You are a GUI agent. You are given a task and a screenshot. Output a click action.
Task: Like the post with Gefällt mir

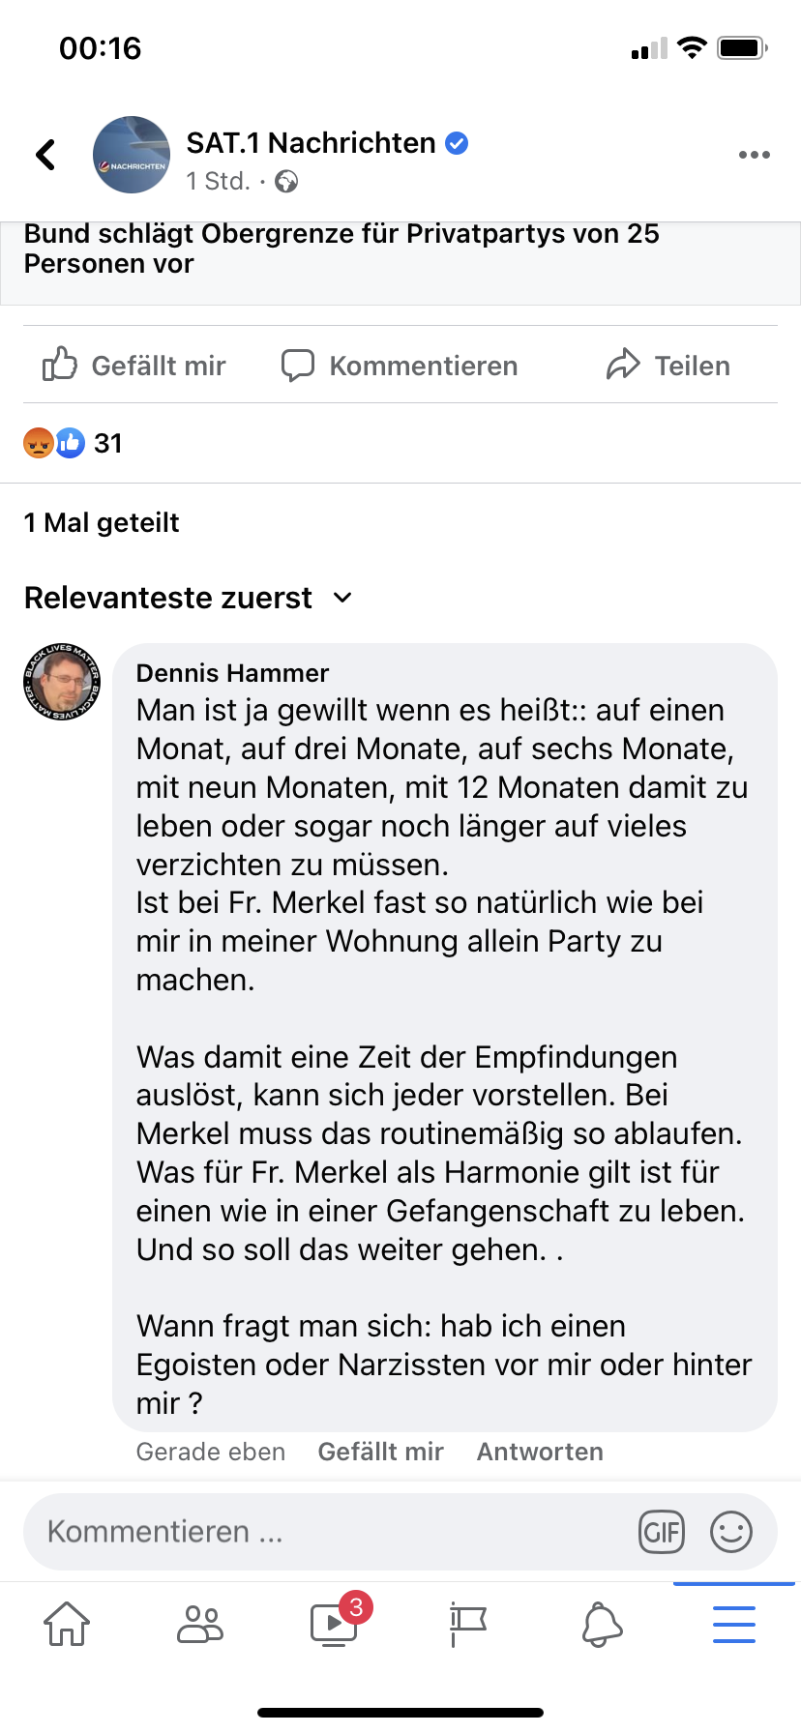134,366
